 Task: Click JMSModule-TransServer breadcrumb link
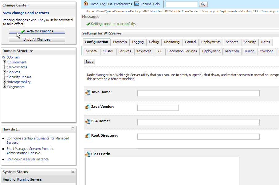click(182, 11)
